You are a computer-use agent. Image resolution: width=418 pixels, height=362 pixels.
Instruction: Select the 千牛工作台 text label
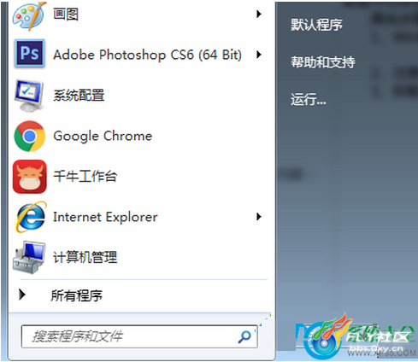point(85,176)
